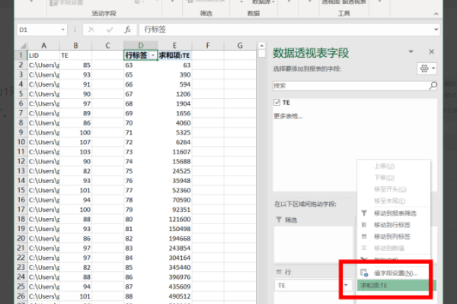Click the formula bar cancel X icon
Screen dimensions: 457x304
(91, 30)
